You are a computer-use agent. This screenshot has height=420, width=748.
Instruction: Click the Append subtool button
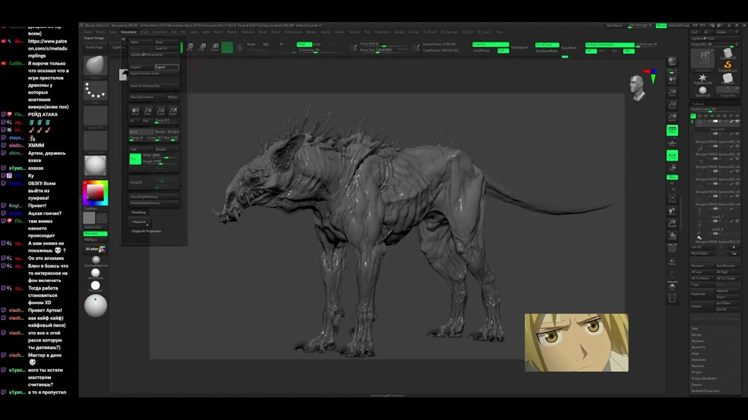(x=727, y=290)
